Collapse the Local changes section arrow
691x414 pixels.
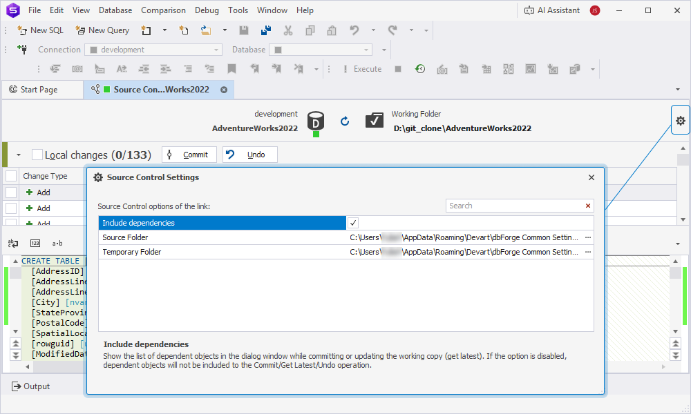click(19, 155)
